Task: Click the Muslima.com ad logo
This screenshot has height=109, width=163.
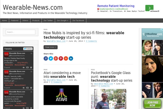Action: (152, 34)
